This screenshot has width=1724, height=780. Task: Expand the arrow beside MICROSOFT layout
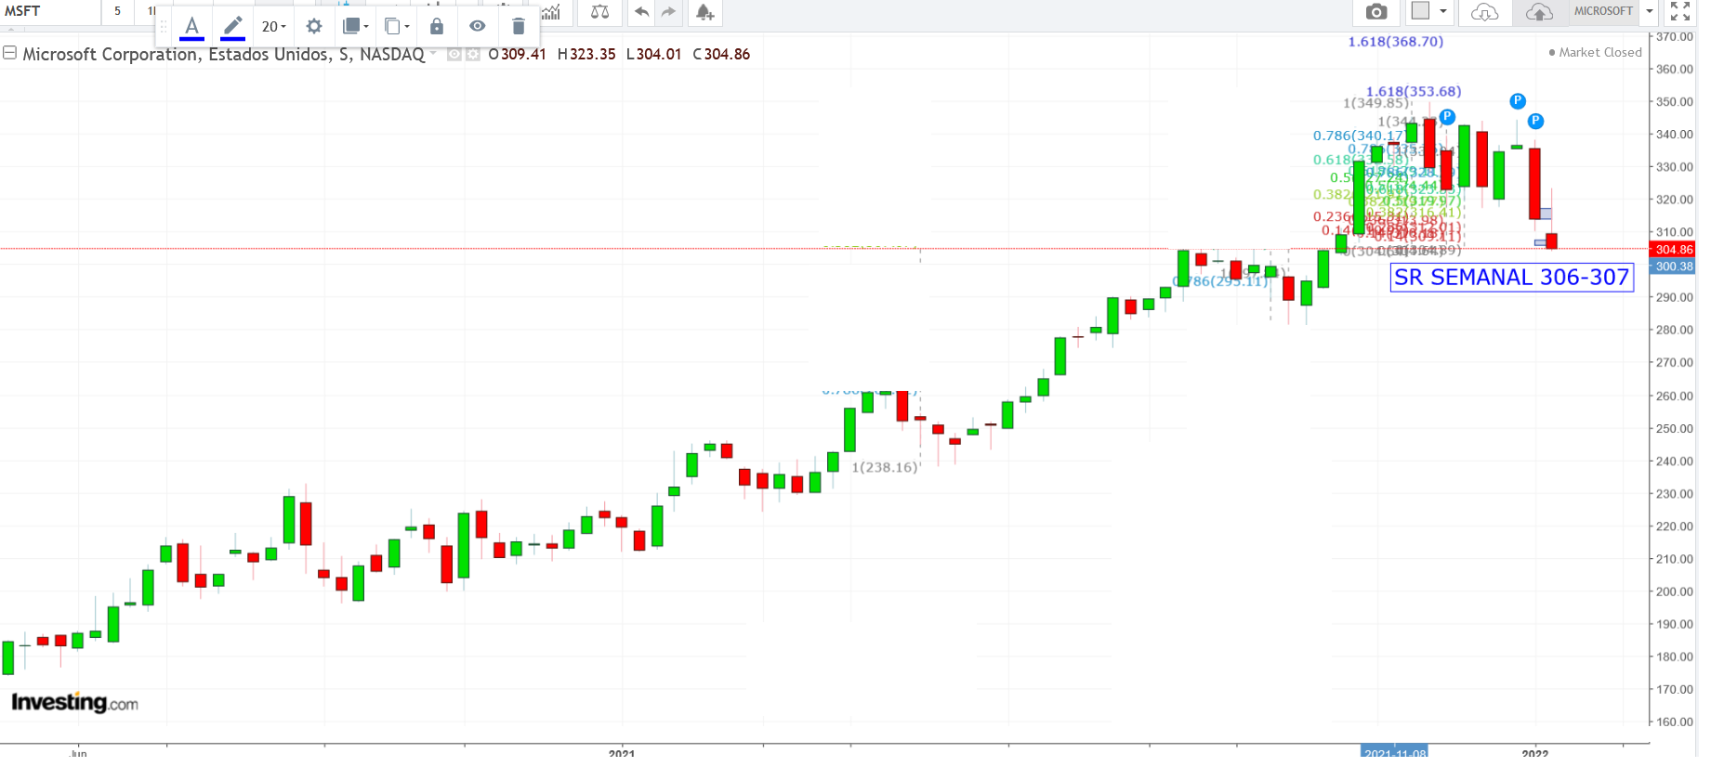(1650, 11)
